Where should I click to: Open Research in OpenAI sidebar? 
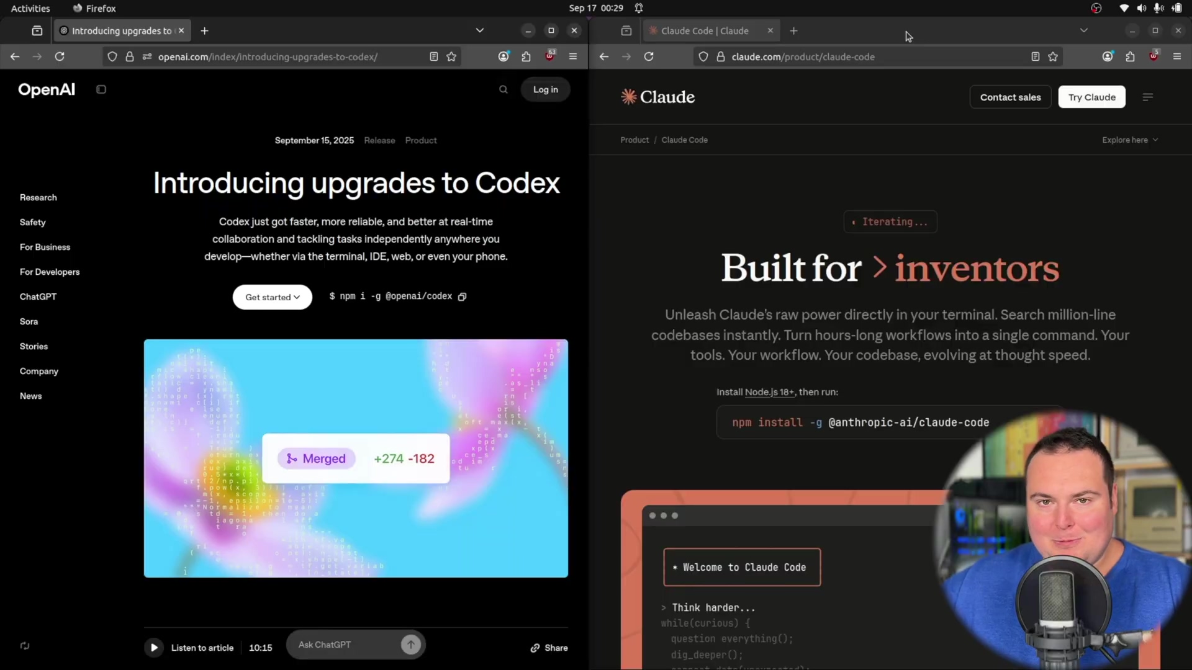point(38,197)
